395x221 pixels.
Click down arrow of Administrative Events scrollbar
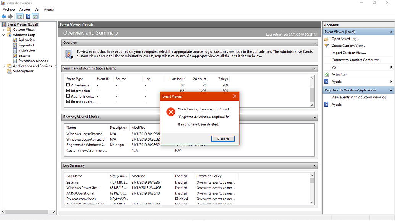(312, 105)
